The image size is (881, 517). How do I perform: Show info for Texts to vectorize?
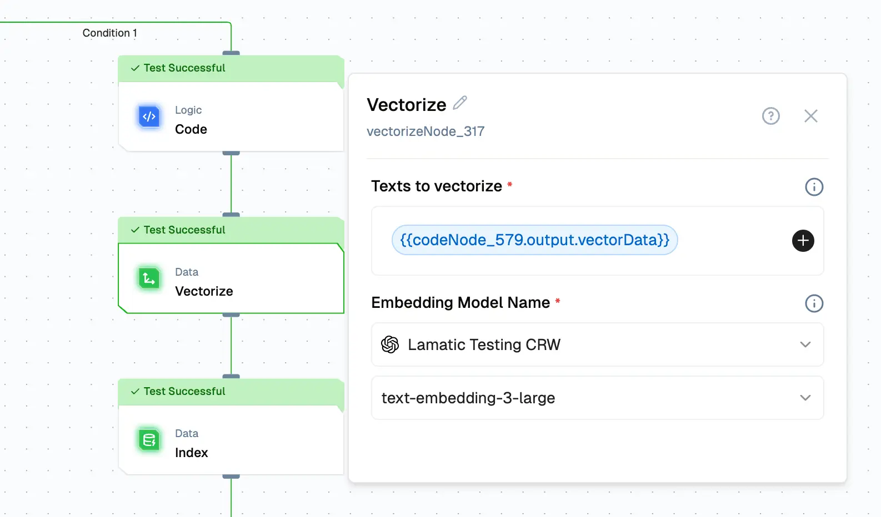pyautogui.click(x=814, y=187)
